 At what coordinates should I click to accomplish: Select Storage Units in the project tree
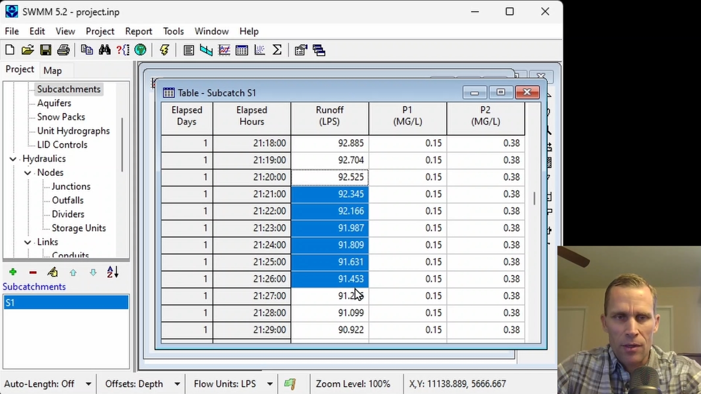(79, 228)
